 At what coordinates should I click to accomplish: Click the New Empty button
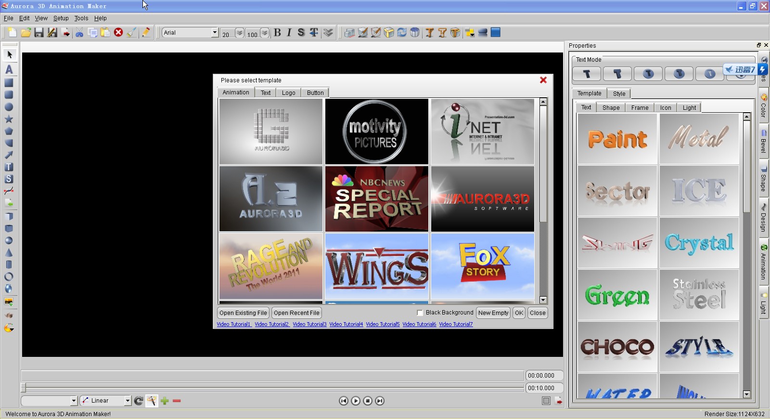pos(493,313)
